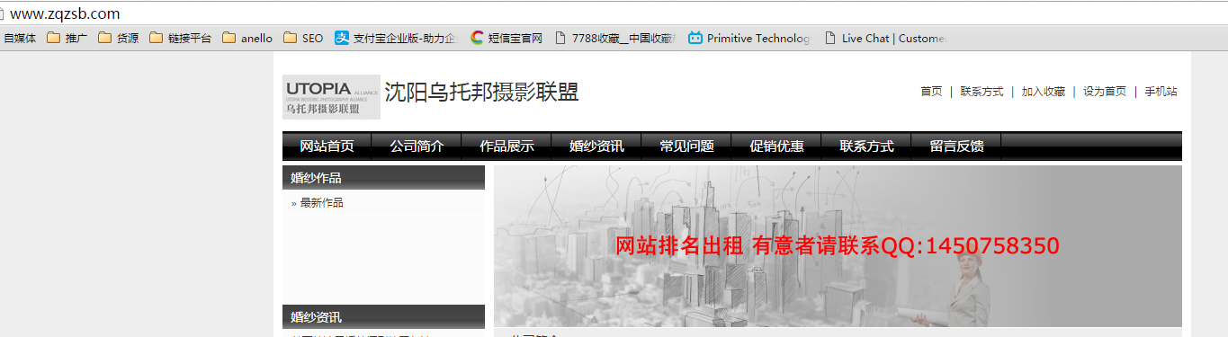1228x337 pixels.
Task: Open 常见问题 navigation item
Action: pyautogui.click(x=686, y=146)
